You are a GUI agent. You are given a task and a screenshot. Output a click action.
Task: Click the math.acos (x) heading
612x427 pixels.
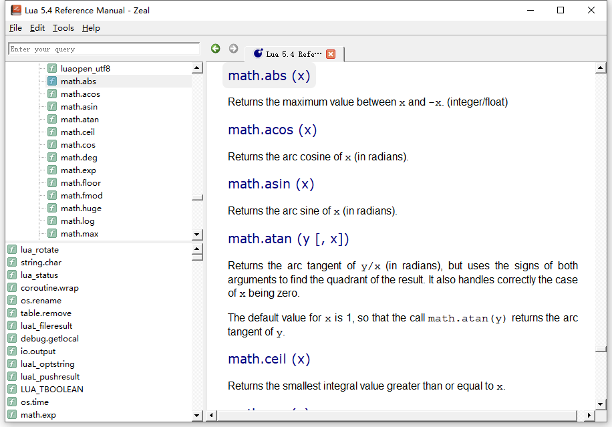(x=273, y=130)
